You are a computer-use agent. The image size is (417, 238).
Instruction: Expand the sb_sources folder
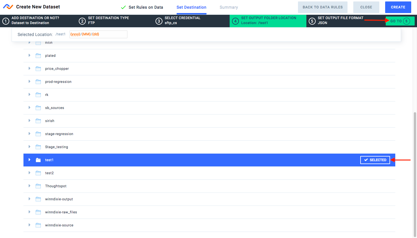(29, 108)
